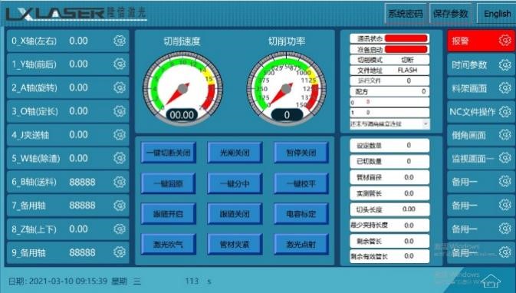Image resolution: width=516 pixels, height=293 pixels.
Task: Toggle the 光闸关闭 shutter button
Action: click(235, 153)
